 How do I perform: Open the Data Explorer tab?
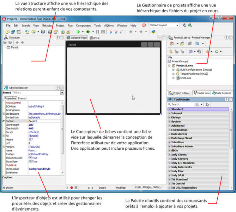tap(221, 93)
